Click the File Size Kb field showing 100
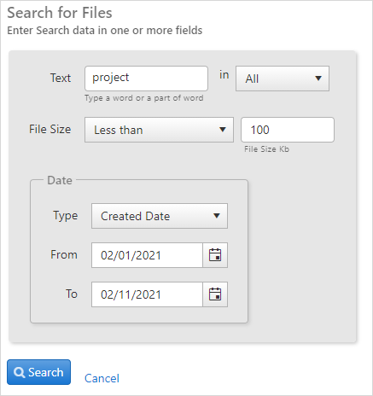Image resolution: width=373 pixels, height=396 pixels. tap(288, 130)
